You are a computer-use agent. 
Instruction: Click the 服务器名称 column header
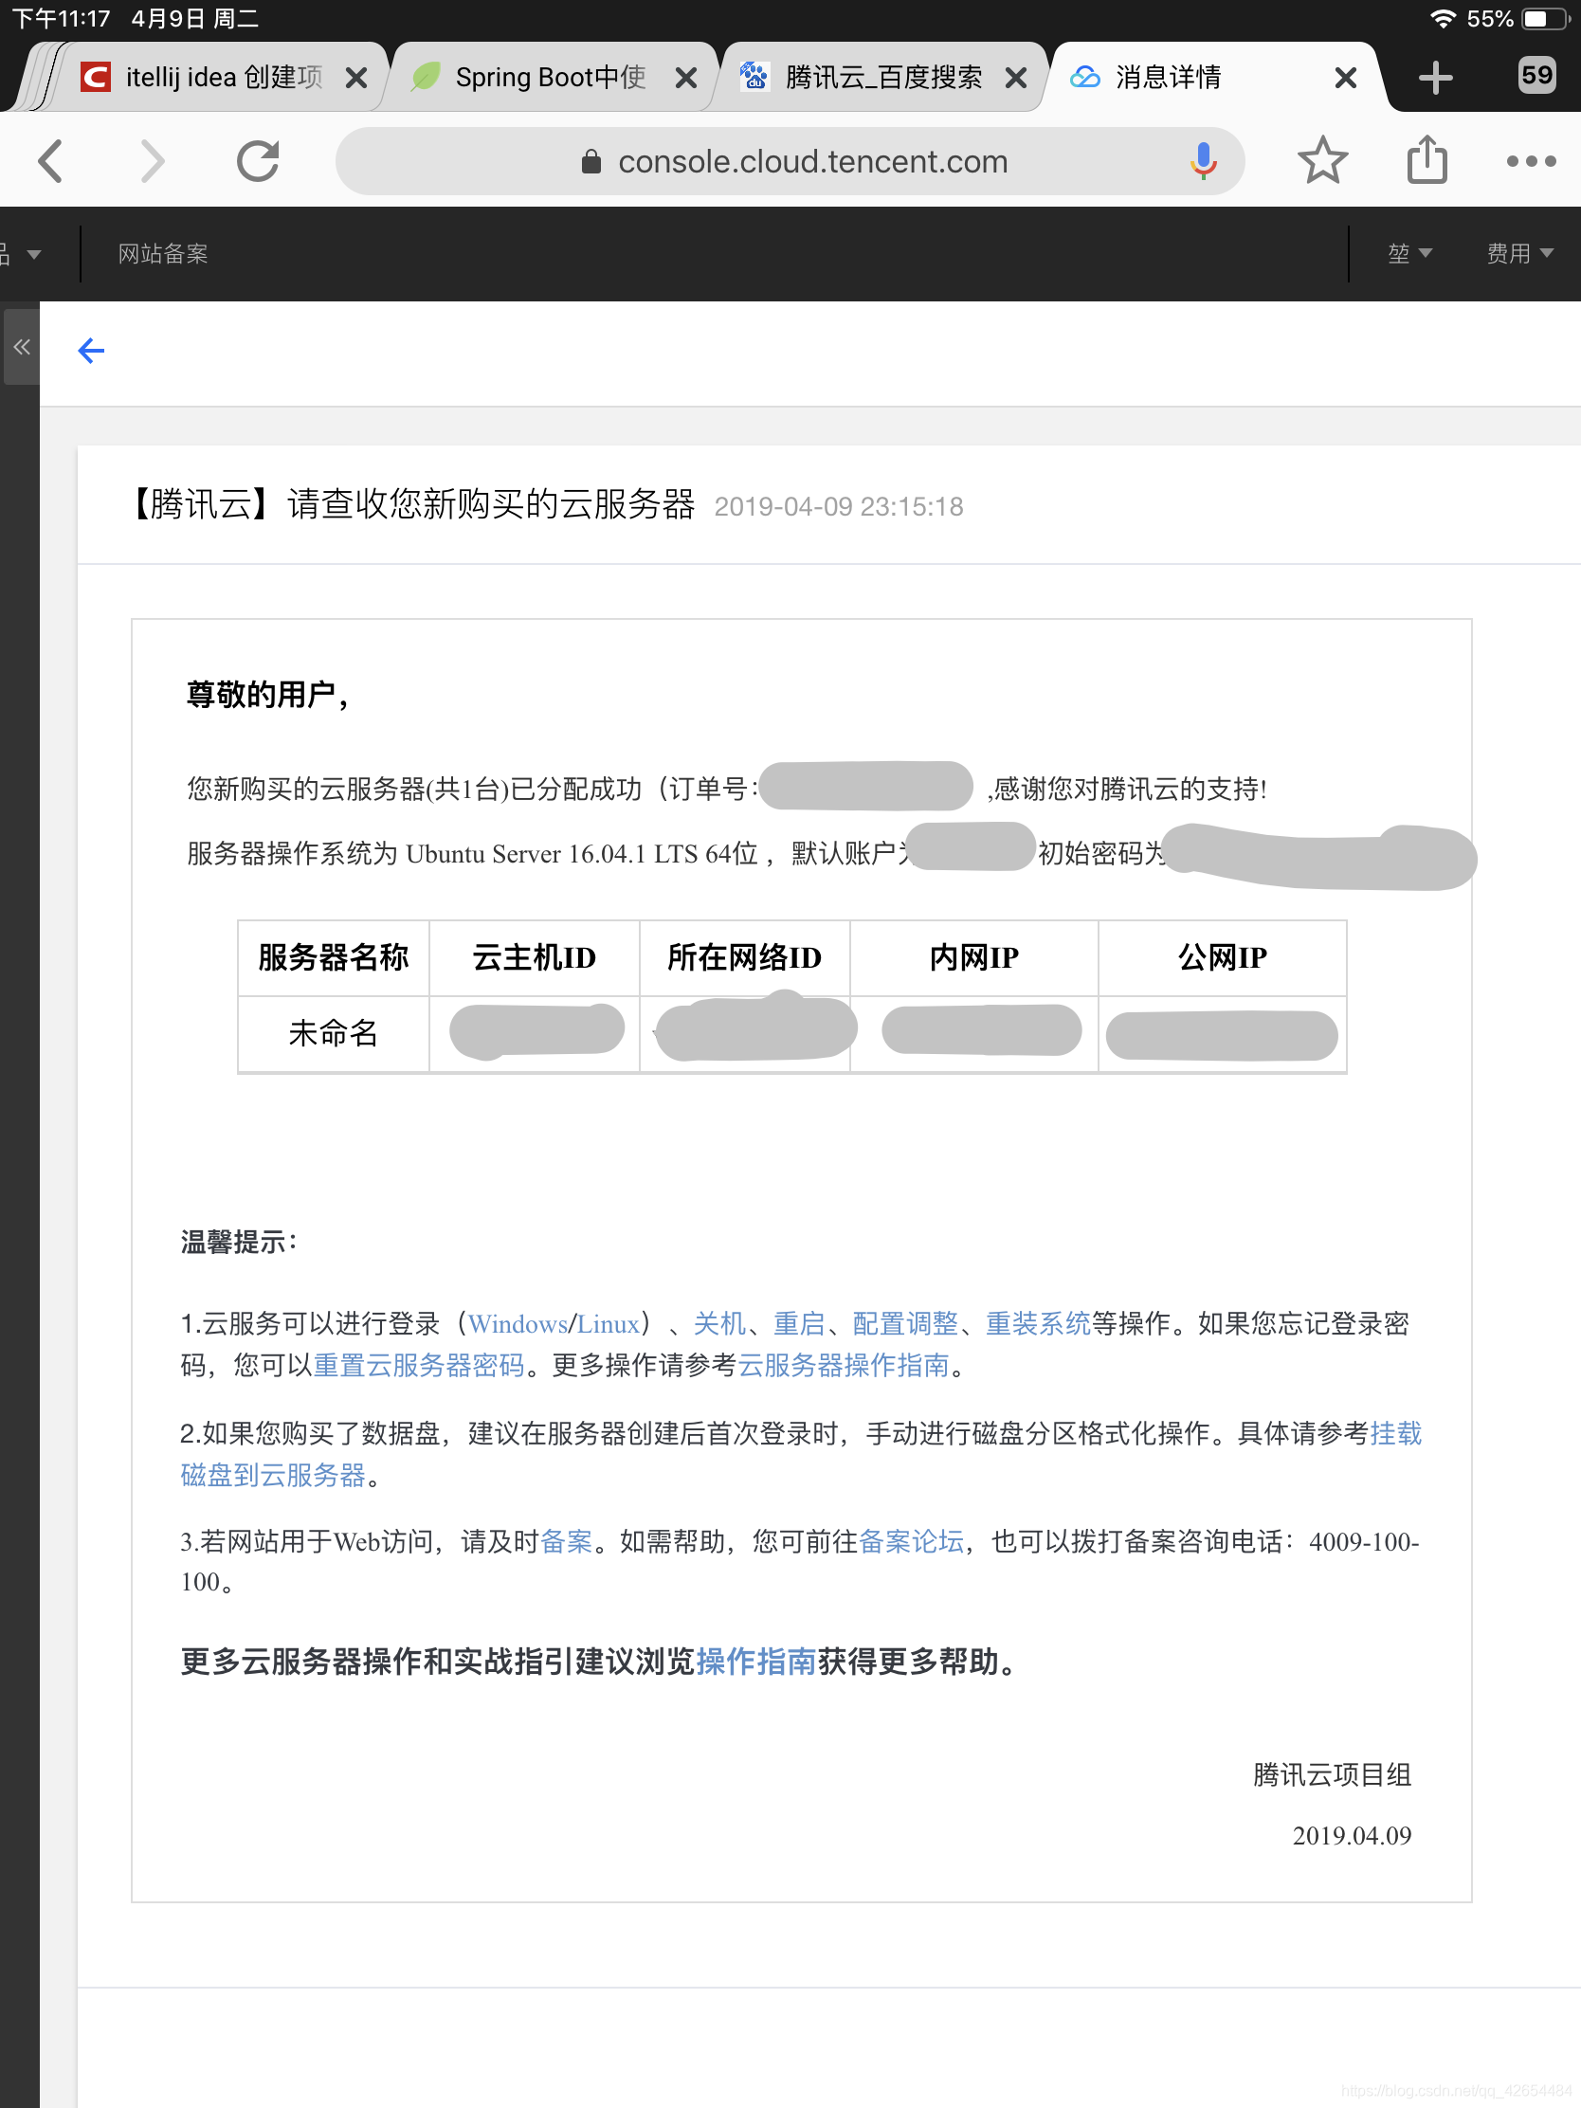[334, 956]
